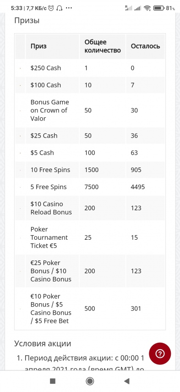
Task: Tap the headphones status icon
Action: point(59,8)
